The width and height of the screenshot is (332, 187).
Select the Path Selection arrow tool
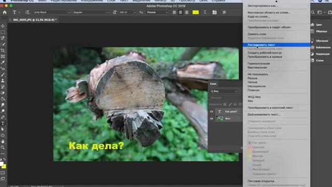(x=3, y=129)
